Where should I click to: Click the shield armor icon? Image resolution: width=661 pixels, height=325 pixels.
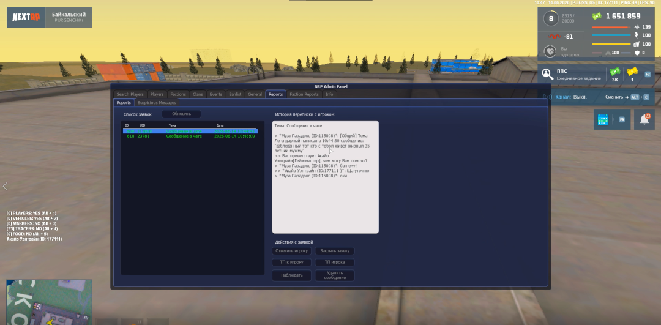tap(637, 53)
